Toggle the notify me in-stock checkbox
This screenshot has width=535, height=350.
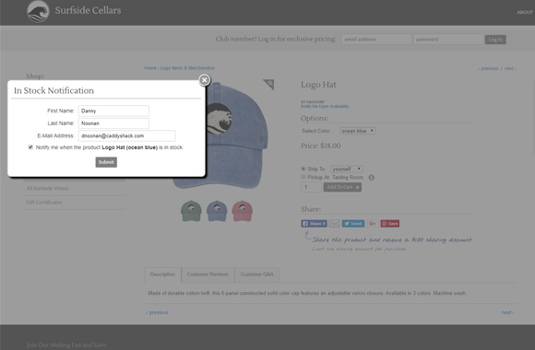[30, 147]
